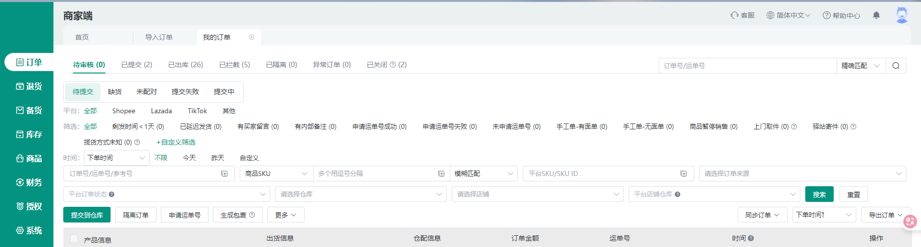Open the 备货 sidebar section
This screenshot has width=921, height=247.
[28, 110]
